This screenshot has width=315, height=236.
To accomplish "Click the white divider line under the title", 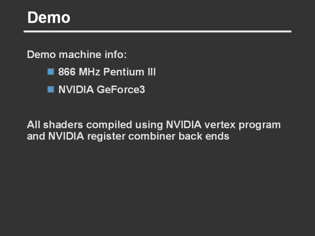I will click(x=157, y=31).
